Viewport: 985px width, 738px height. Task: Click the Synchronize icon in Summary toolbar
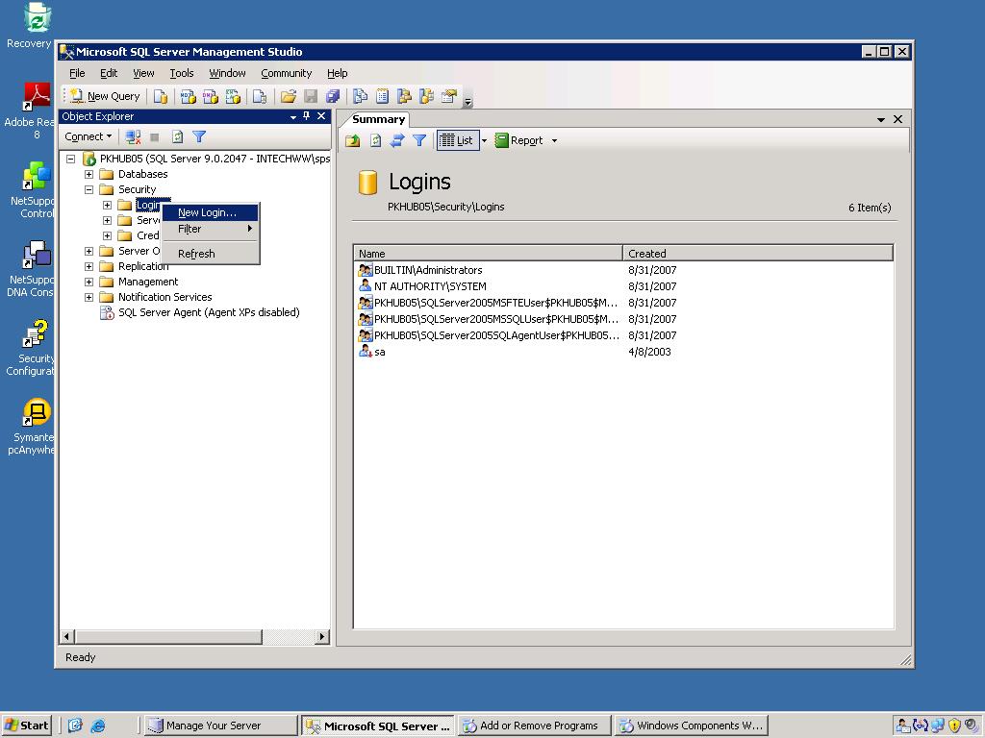click(x=397, y=140)
